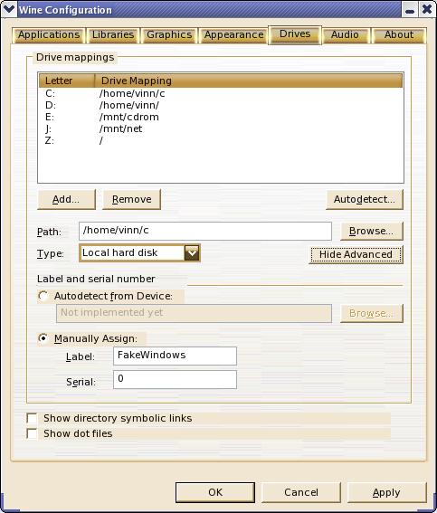Select Autodetect from Device radio button
Viewport: 437px width, 513px height.
coord(43,296)
